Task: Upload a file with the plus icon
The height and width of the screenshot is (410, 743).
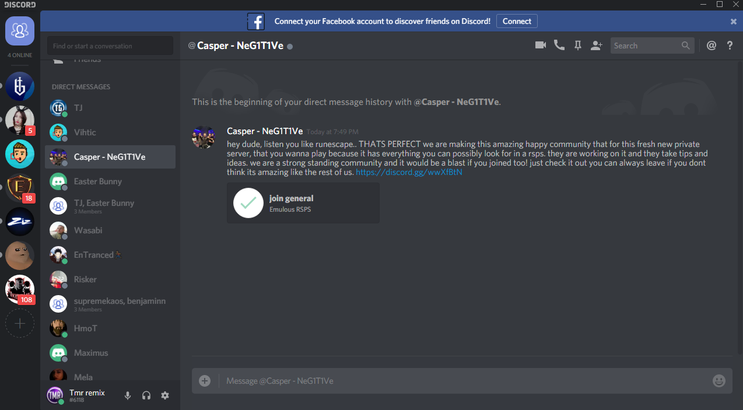Action: point(205,381)
